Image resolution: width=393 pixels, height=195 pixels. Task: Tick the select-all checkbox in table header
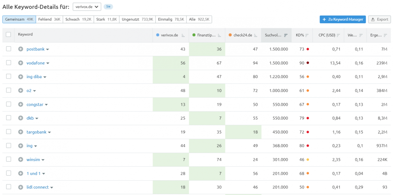click(x=9, y=35)
